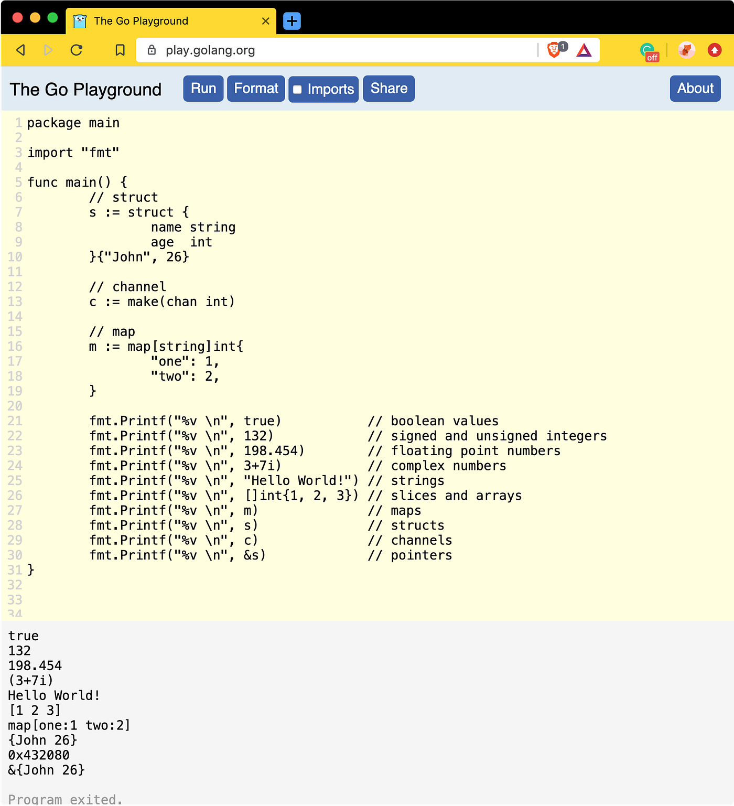Click output line '198.454'
Screen dimensions: 734x806
[x=35, y=666]
